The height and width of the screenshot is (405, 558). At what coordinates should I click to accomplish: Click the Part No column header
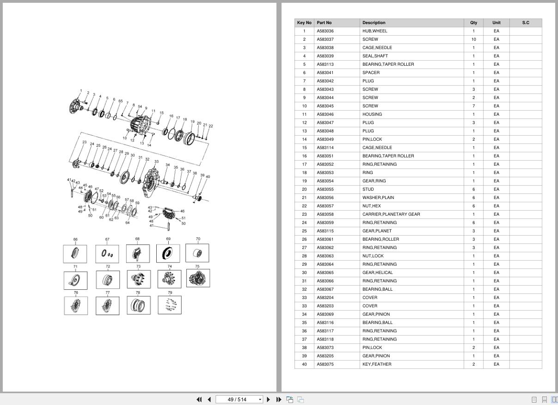pos(337,23)
